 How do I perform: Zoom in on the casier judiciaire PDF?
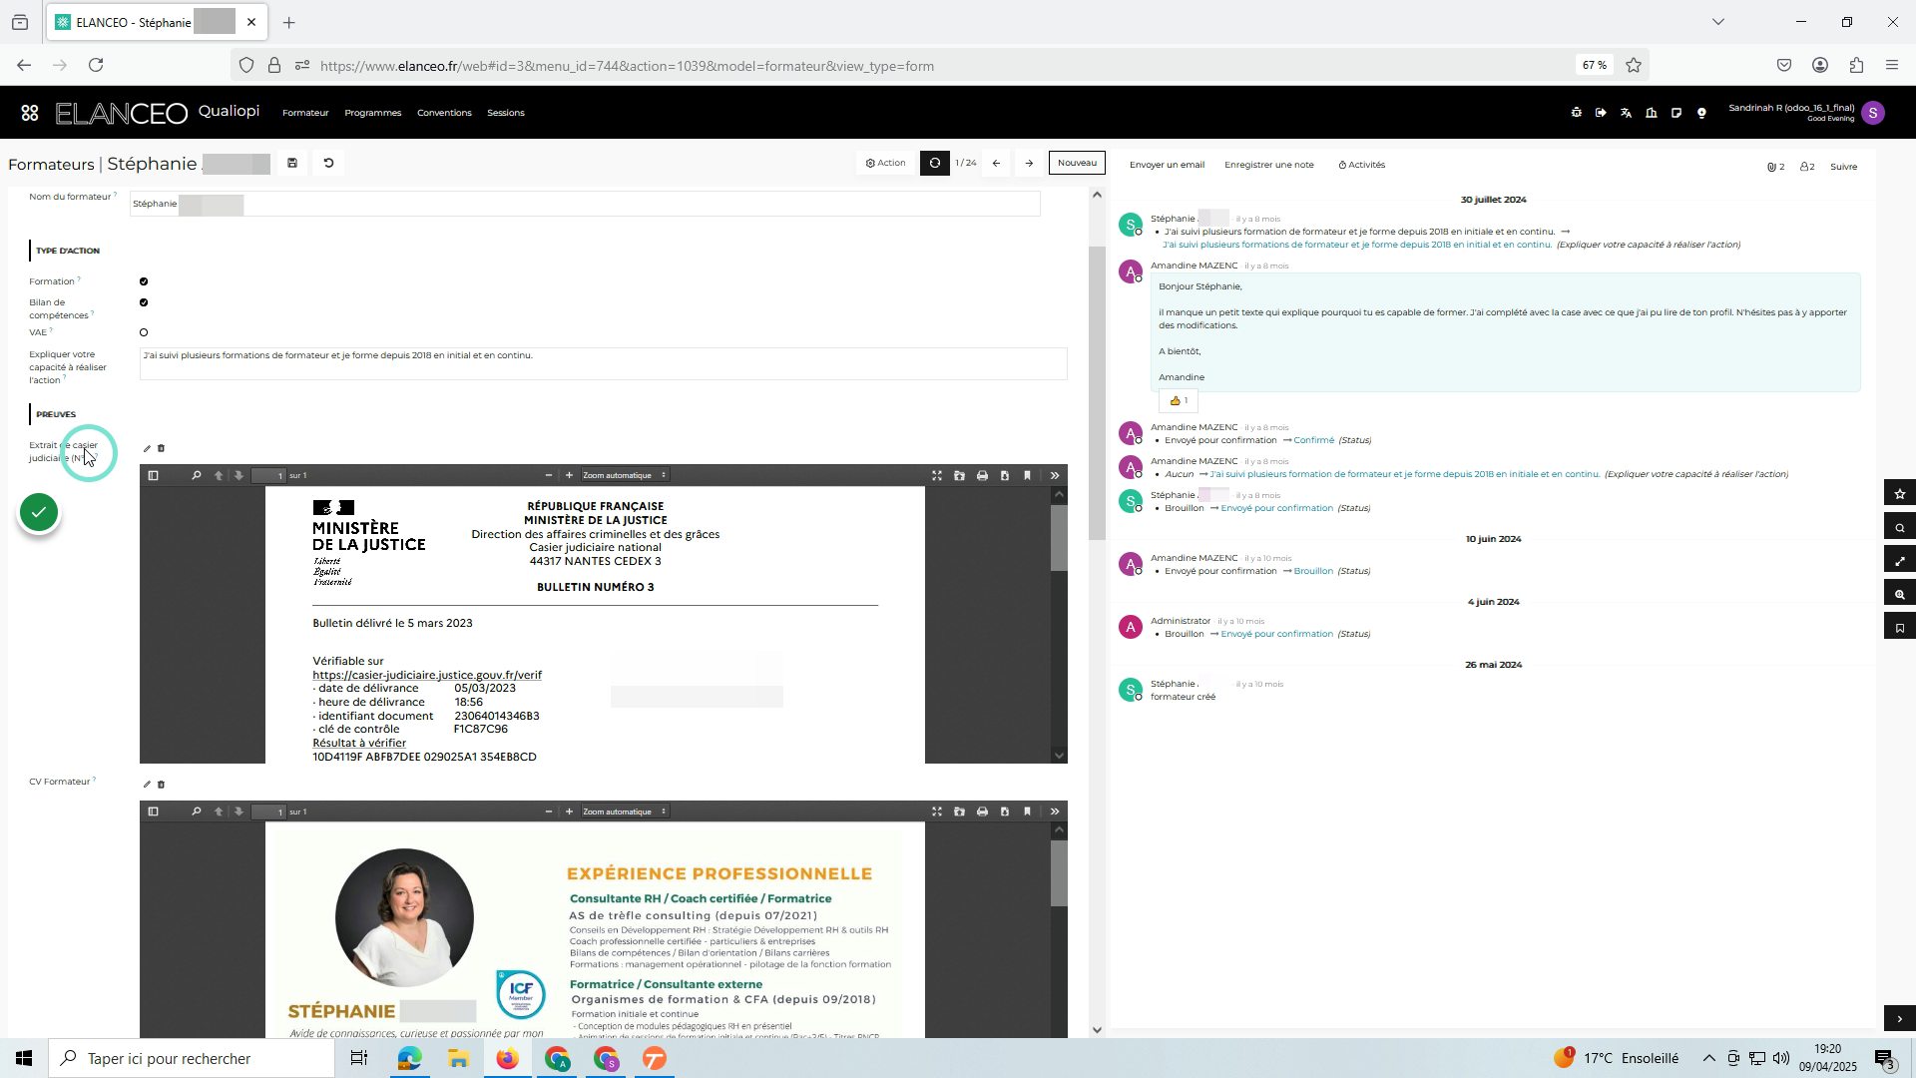(x=569, y=476)
